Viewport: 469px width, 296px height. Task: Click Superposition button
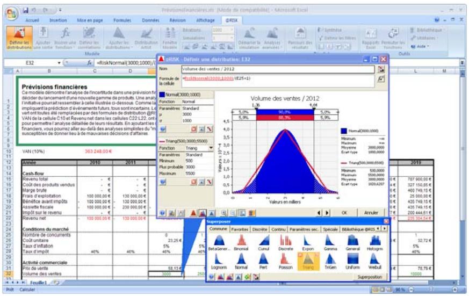click(x=370, y=277)
